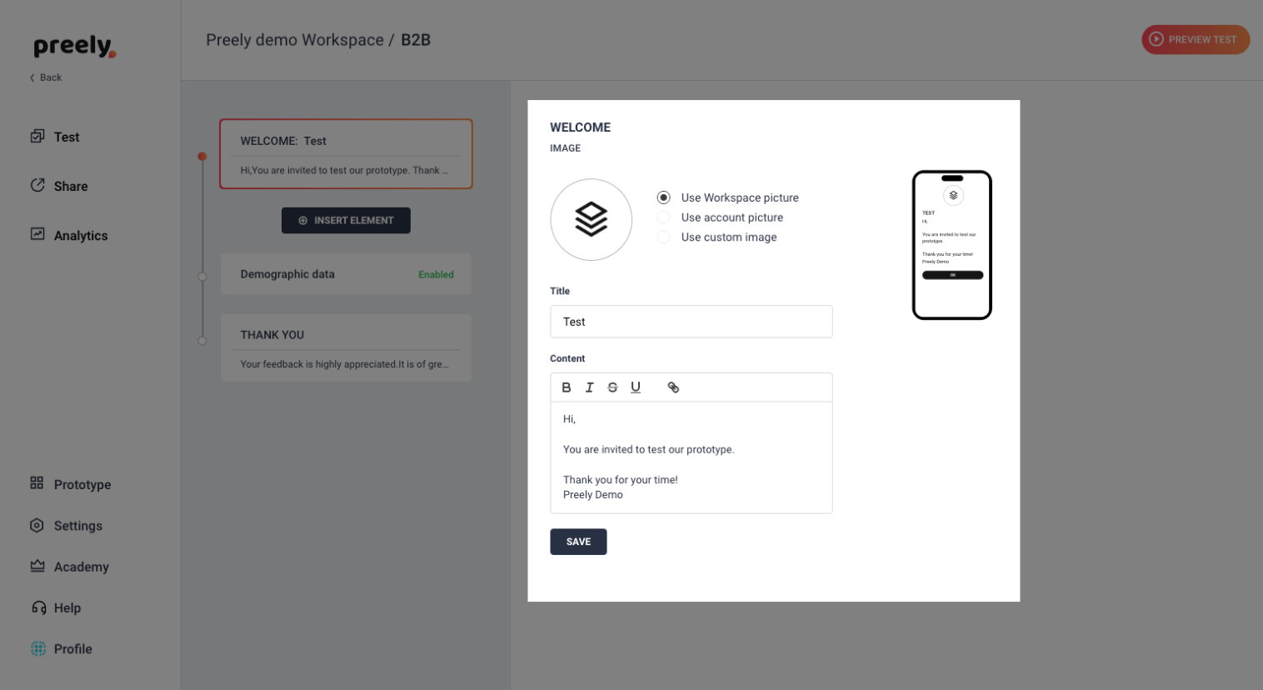Click the Enabled status label
The image size is (1263, 690).
click(436, 275)
